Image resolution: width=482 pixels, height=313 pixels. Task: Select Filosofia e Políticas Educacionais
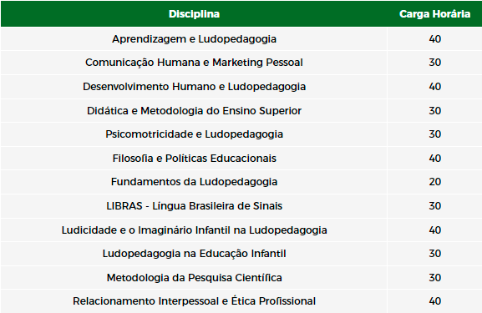pos(194,159)
